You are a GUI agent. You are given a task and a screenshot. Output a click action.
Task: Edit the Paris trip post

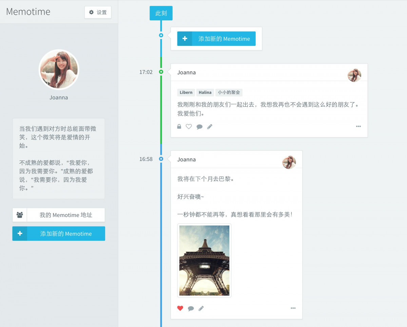coord(201,308)
